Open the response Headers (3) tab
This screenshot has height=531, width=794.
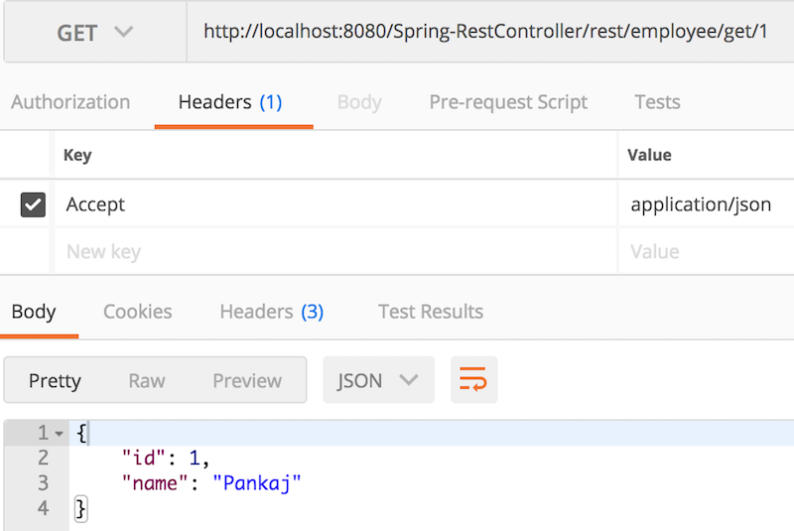click(x=271, y=312)
